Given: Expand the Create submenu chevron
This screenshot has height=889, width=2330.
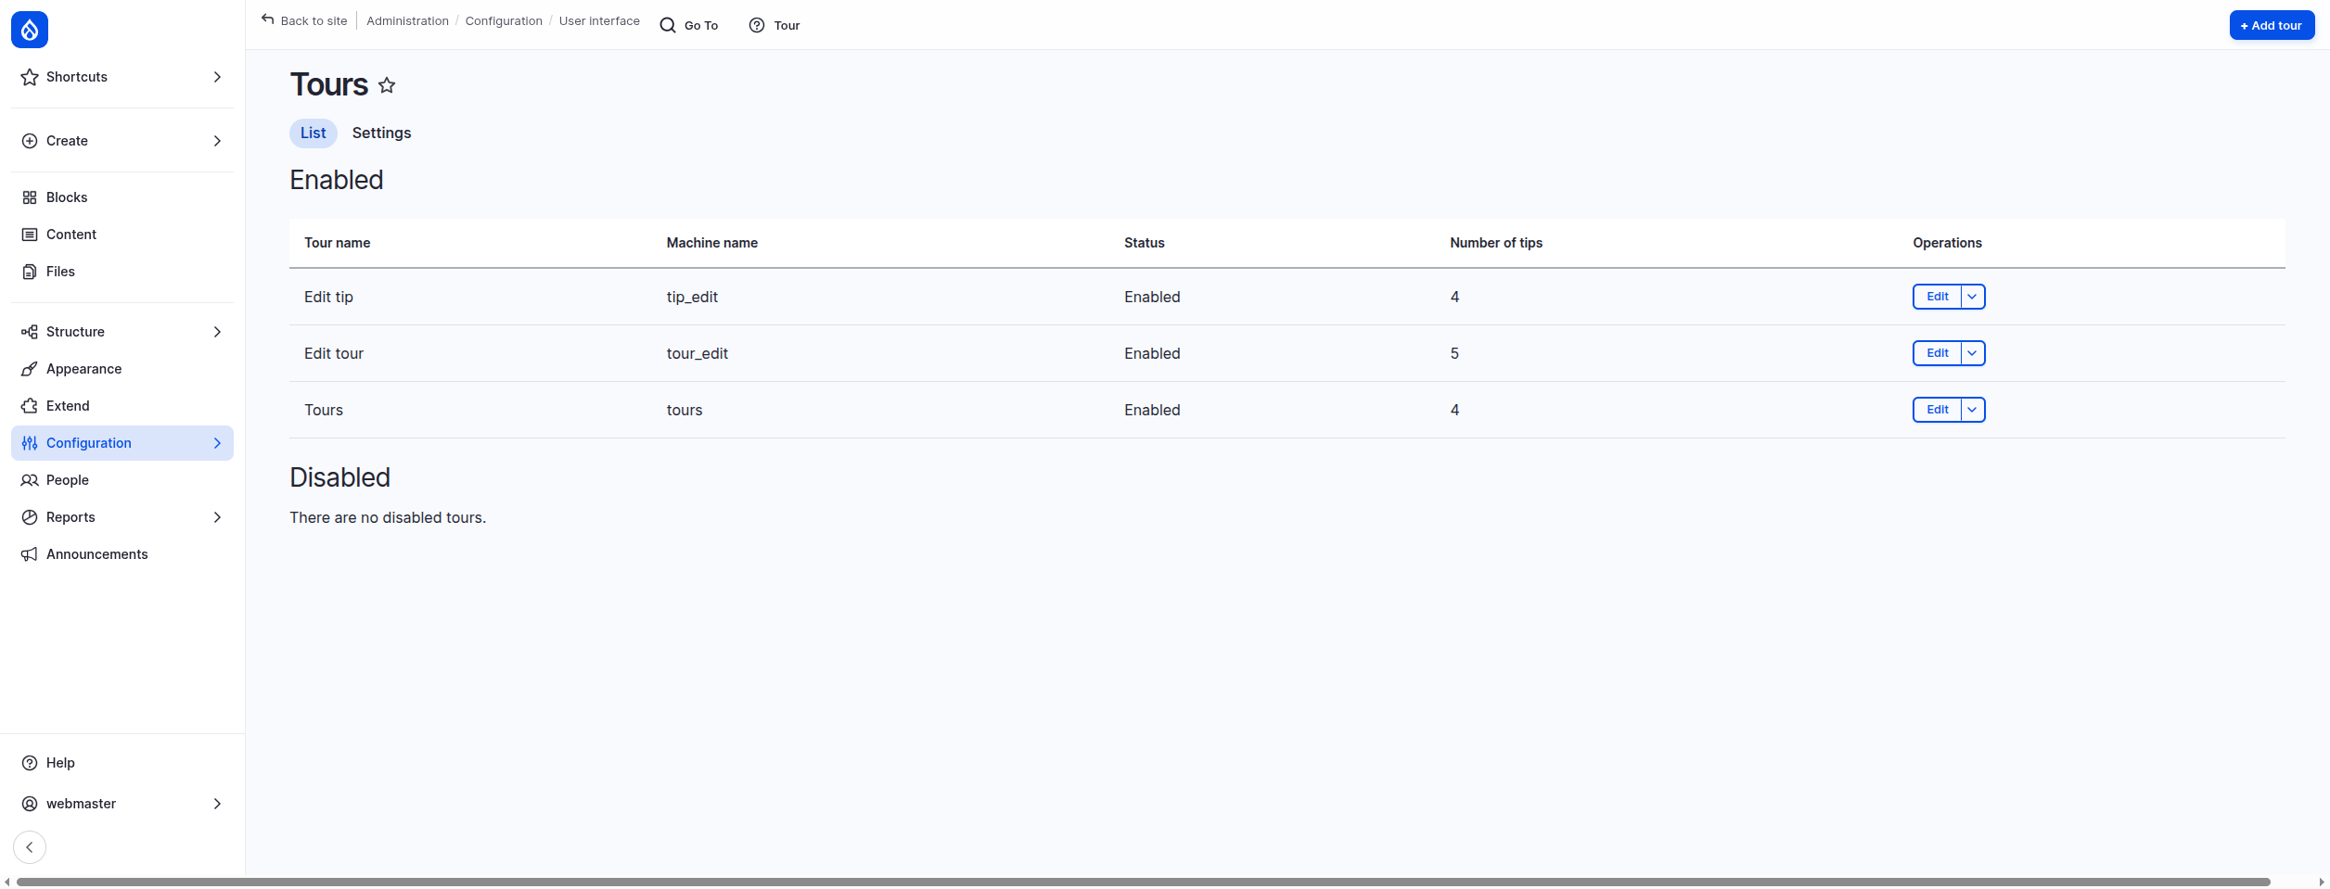Looking at the screenshot, I should click(217, 141).
